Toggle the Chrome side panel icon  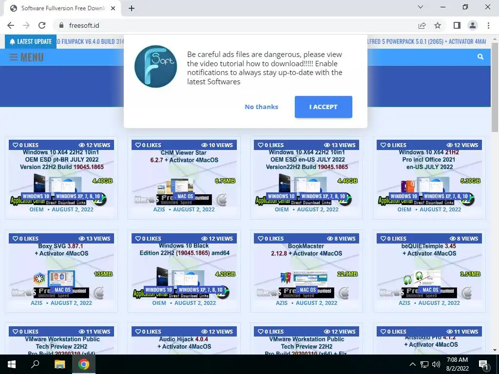[x=457, y=25]
